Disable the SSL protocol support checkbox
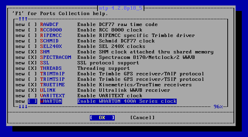 pyautogui.click(x=32, y=63)
